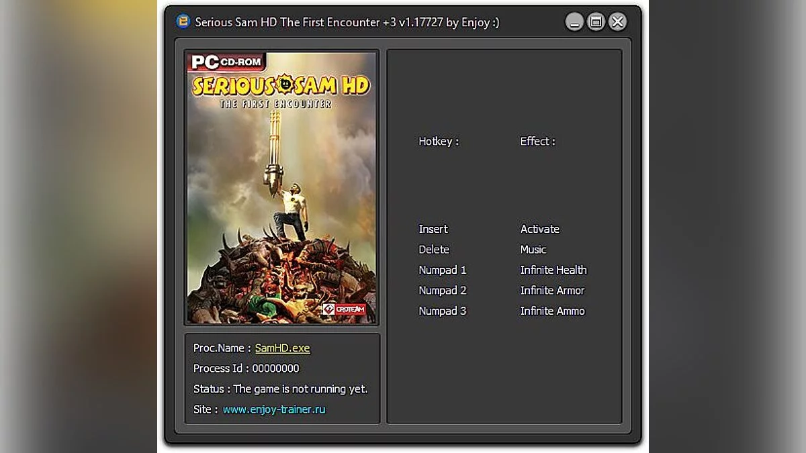The image size is (806, 453).
Task: Click the Effect column header
Action: tap(537, 142)
